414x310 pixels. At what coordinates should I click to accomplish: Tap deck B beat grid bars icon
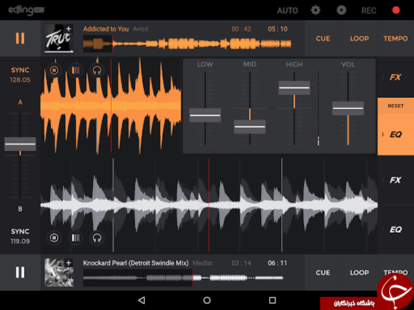pyautogui.click(x=75, y=238)
